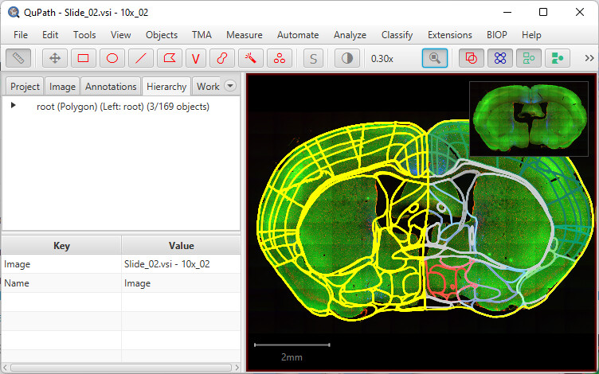Select the Polyline V tool
The height and width of the screenshot is (374, 599).
196,58
